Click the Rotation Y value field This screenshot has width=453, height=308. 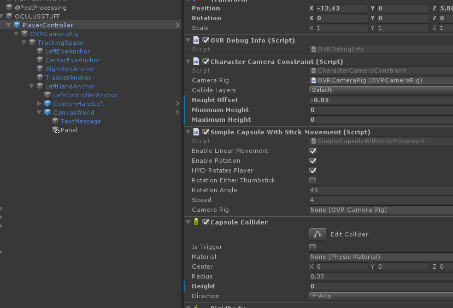(403, 18)
